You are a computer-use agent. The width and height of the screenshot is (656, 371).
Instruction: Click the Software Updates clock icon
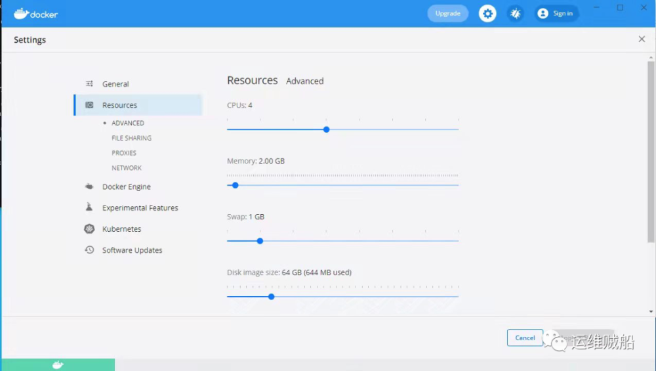pos(89,250)
